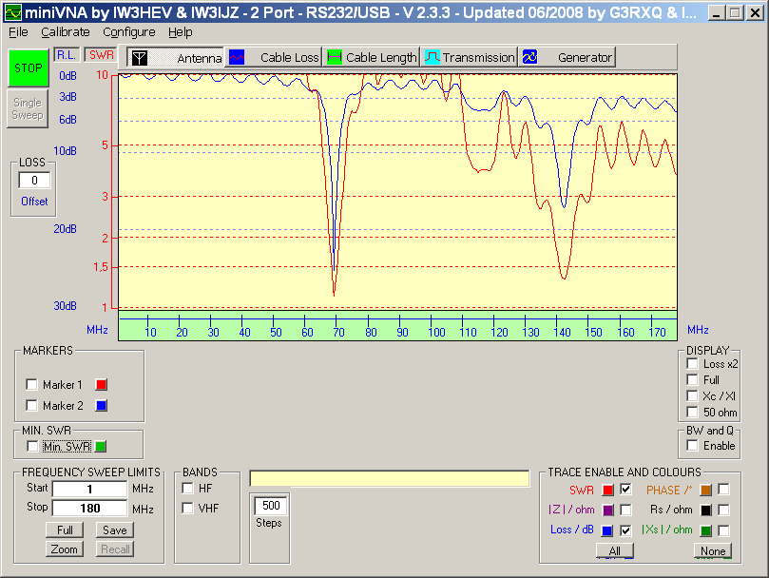Click the Full sweep limits button
The image size is (769, 578).
(x=65, y=530)
